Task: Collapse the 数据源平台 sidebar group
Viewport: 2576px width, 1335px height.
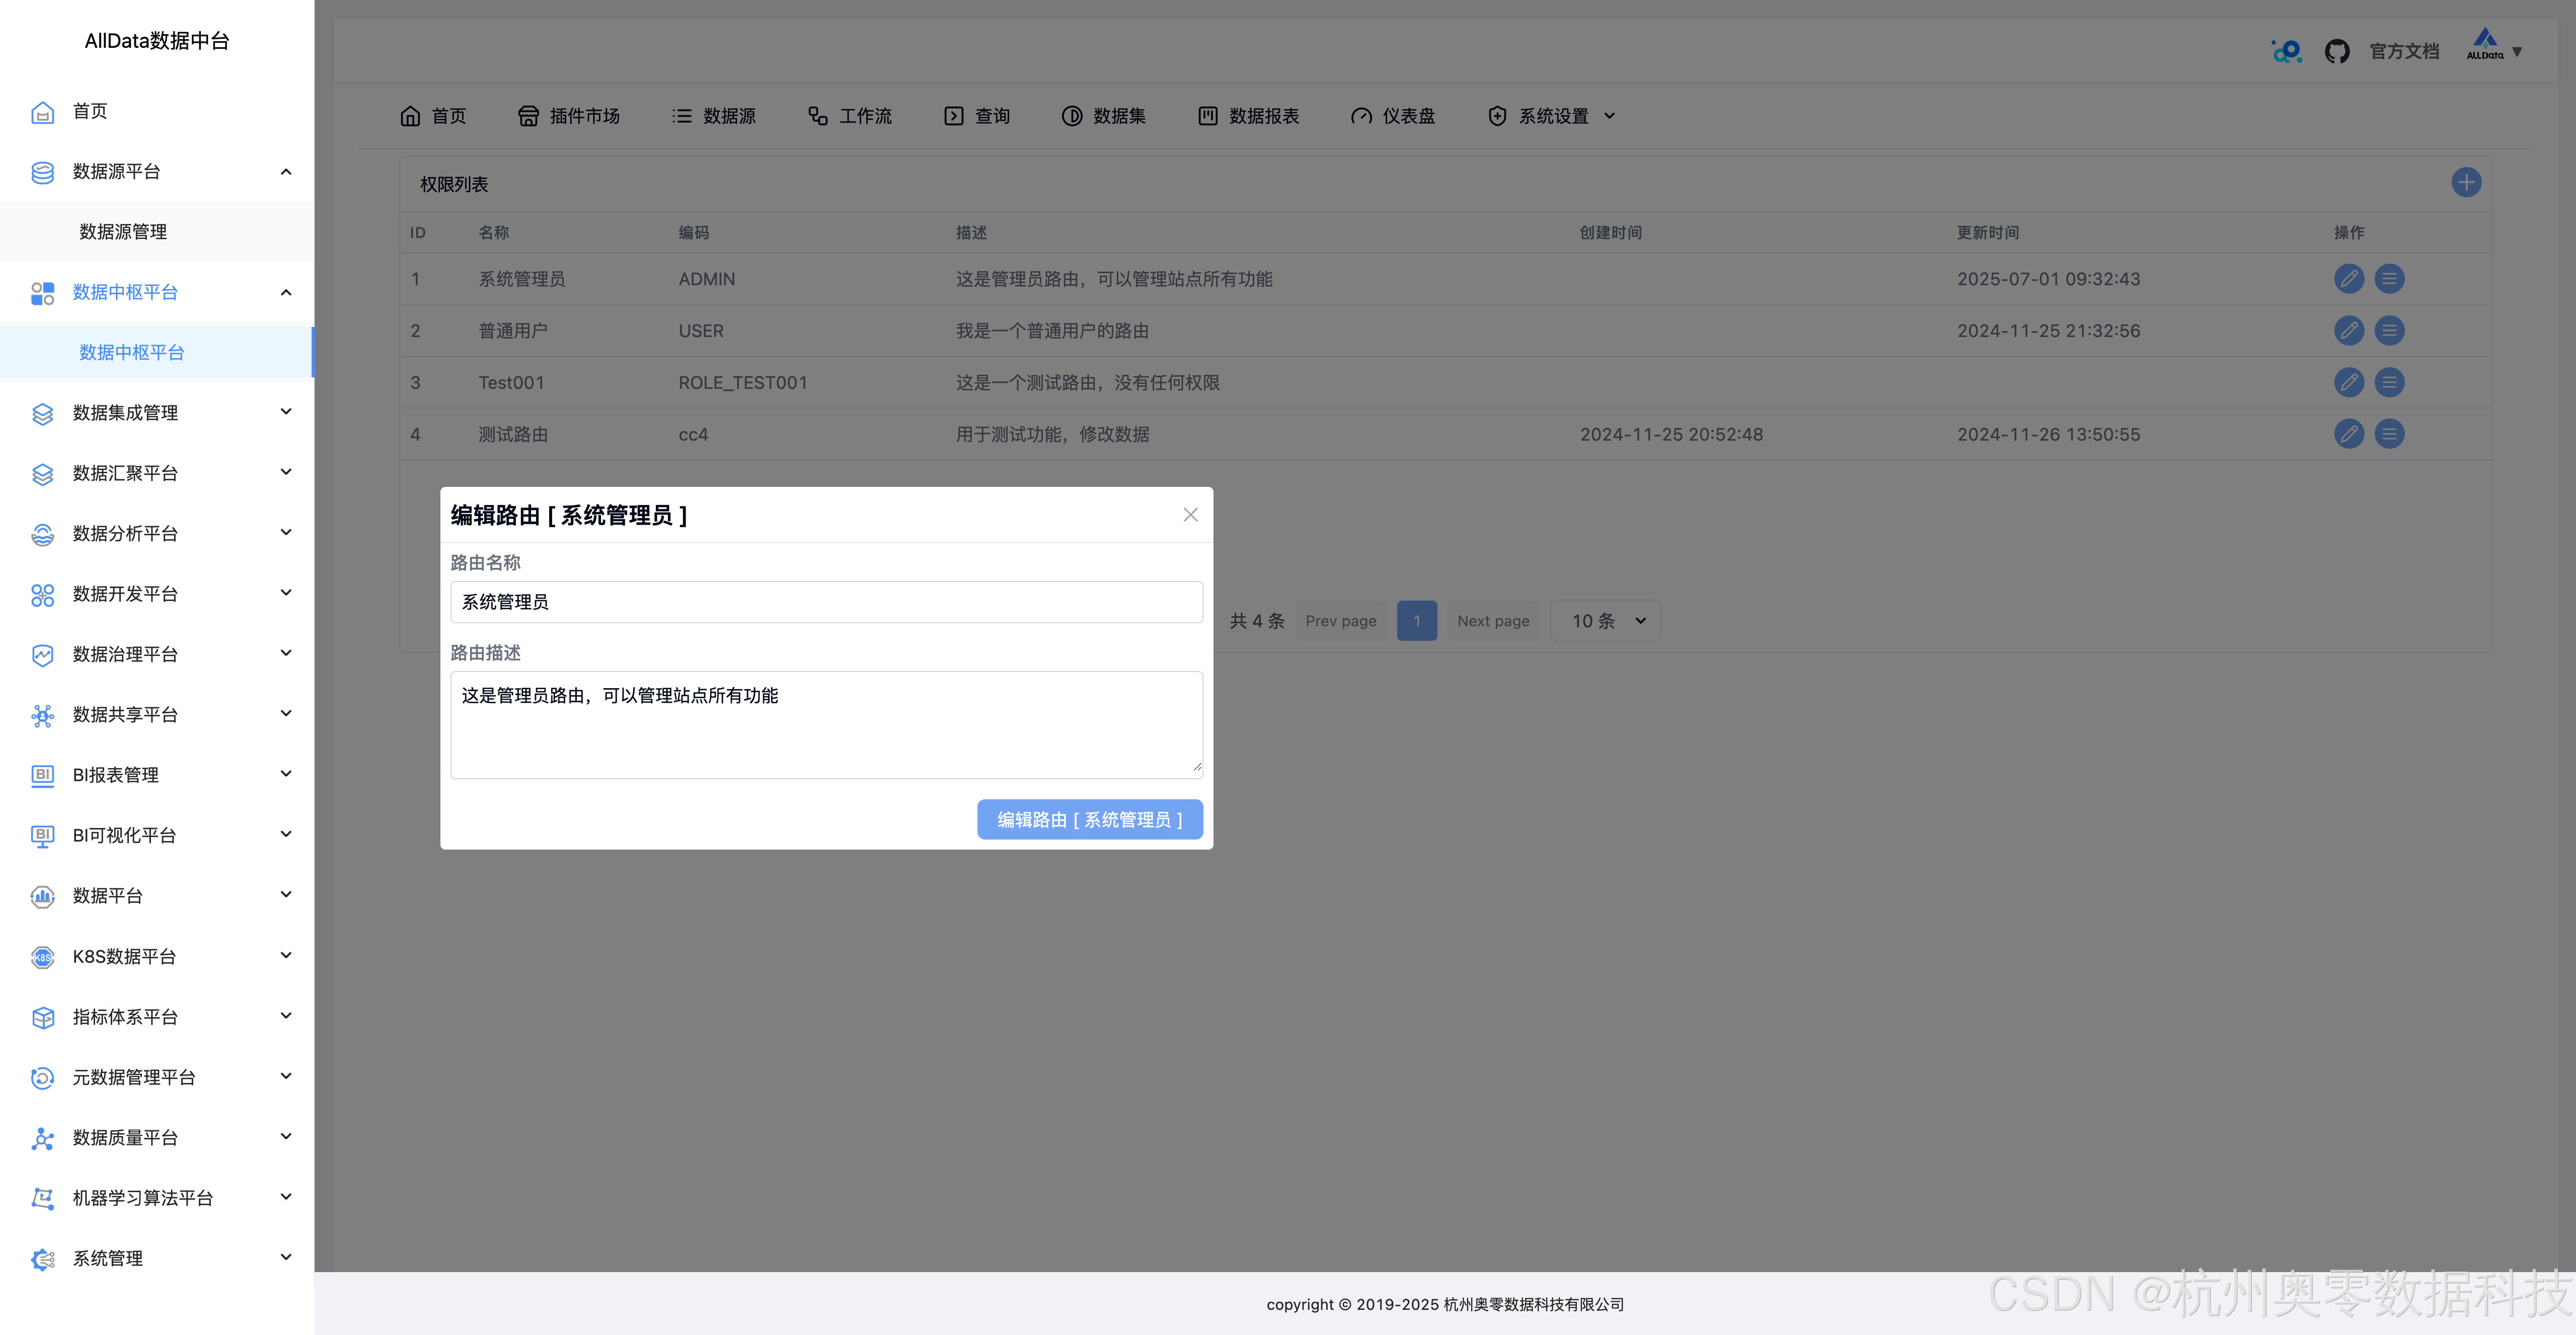Action: point(286,172)
